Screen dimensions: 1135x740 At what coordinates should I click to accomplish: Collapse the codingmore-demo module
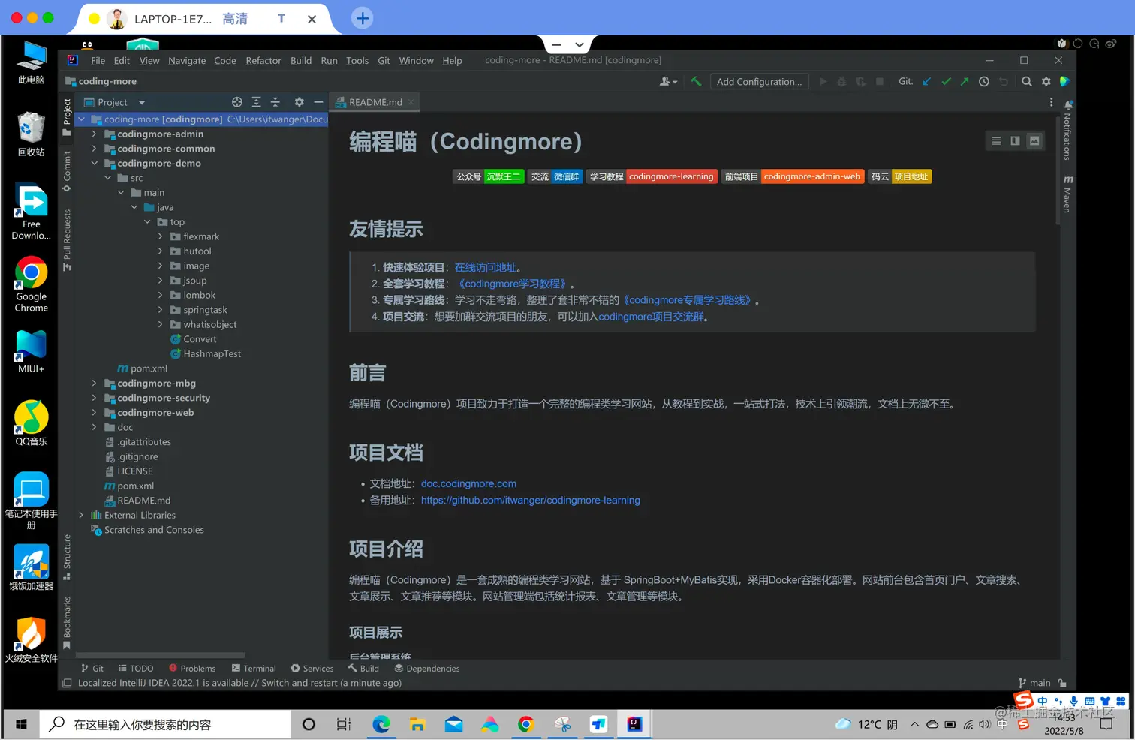click(94, 164)
